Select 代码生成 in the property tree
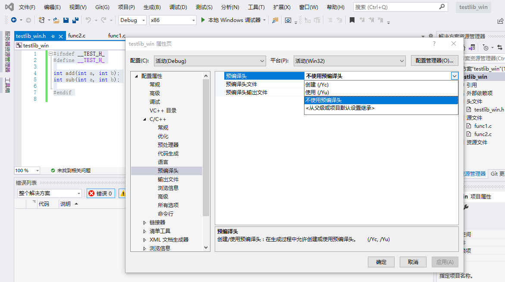This screenshot has width=505, height=282. (168, 154)
